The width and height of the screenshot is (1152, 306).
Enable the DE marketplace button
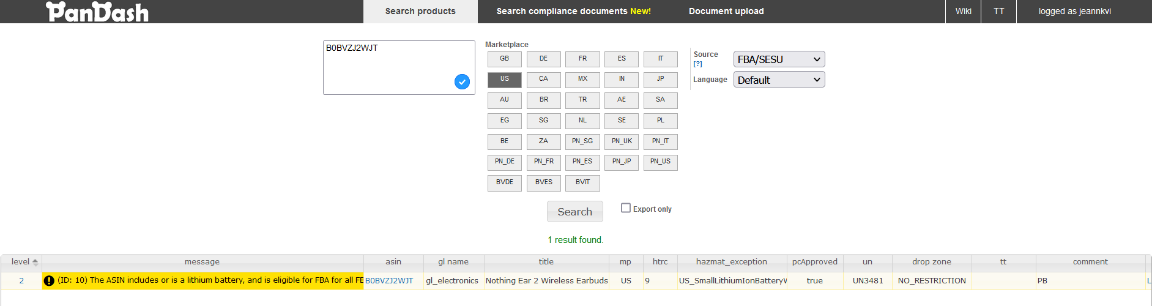point(543,59)
